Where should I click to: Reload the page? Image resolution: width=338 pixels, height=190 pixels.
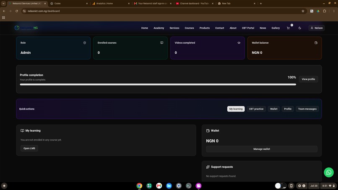tap(17, 11)
